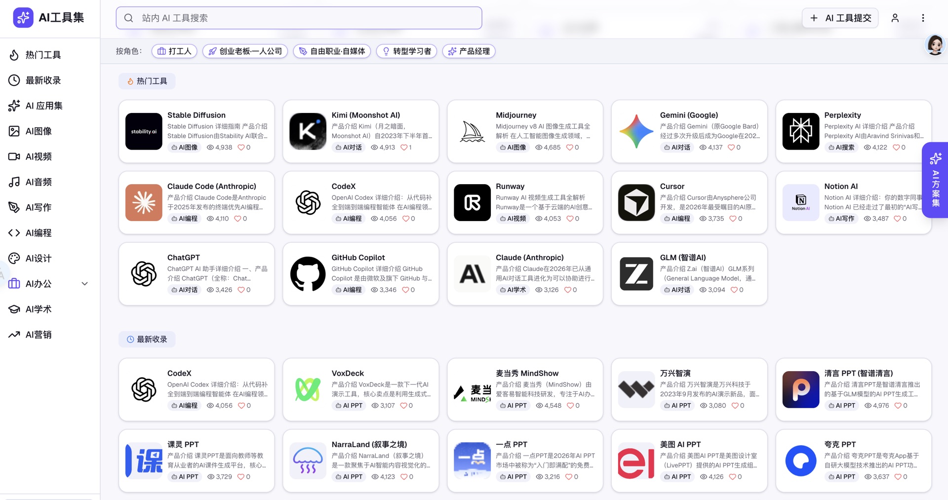948x500 pixels.
Task: Toggle heart on Midjourney card
Action: pos(569,148)
